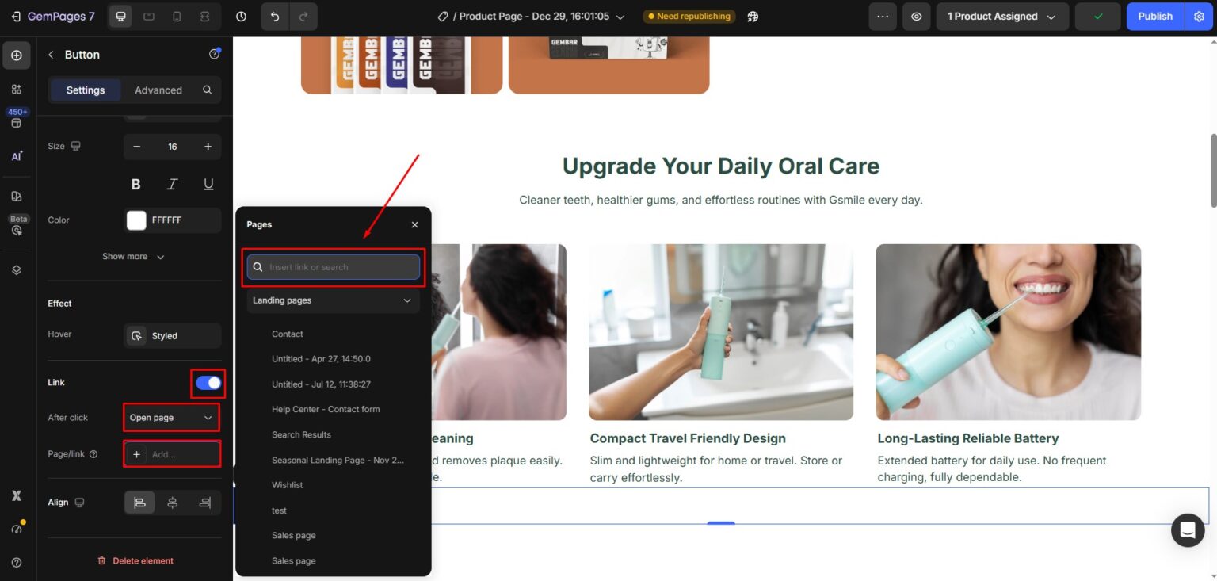The image size is (1217, 581).
Task: Click the Page/link Add field
Action: coord(172,454)
